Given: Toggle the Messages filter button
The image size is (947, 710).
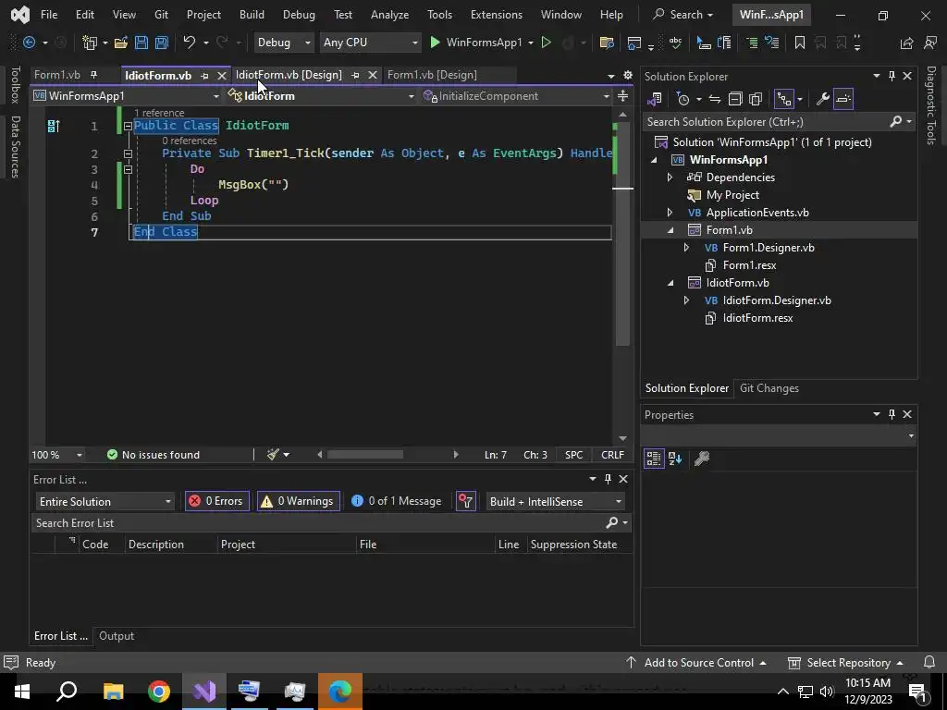Looking at the screenshot, I should tap(396, 501).
